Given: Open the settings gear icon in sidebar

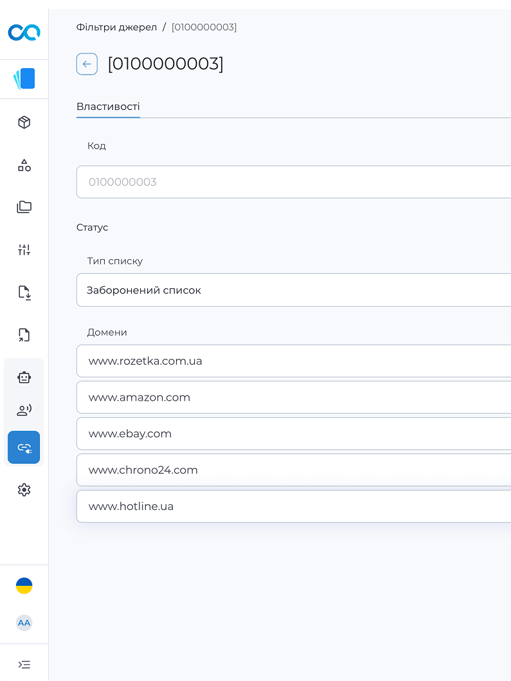Looking at the screenshot, I should tap(24, 490).
